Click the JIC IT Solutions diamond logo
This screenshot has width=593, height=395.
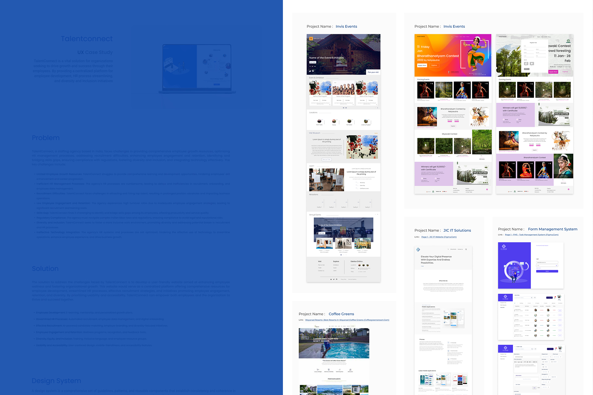pyautogui.click(x=418, y=250)
